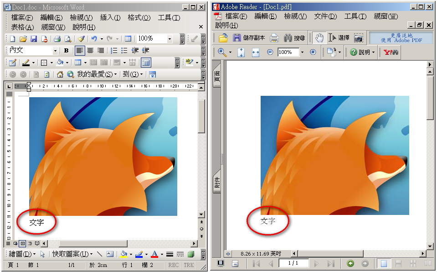
Task: Open Print Preview in Word
Action: (68, 38)
